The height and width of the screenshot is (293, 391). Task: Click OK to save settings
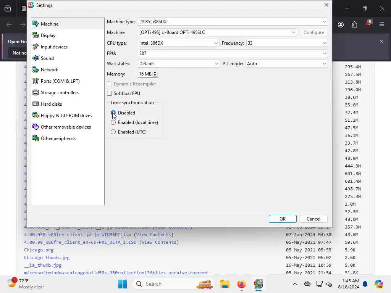pyautogui.click(x=283, y=219)
